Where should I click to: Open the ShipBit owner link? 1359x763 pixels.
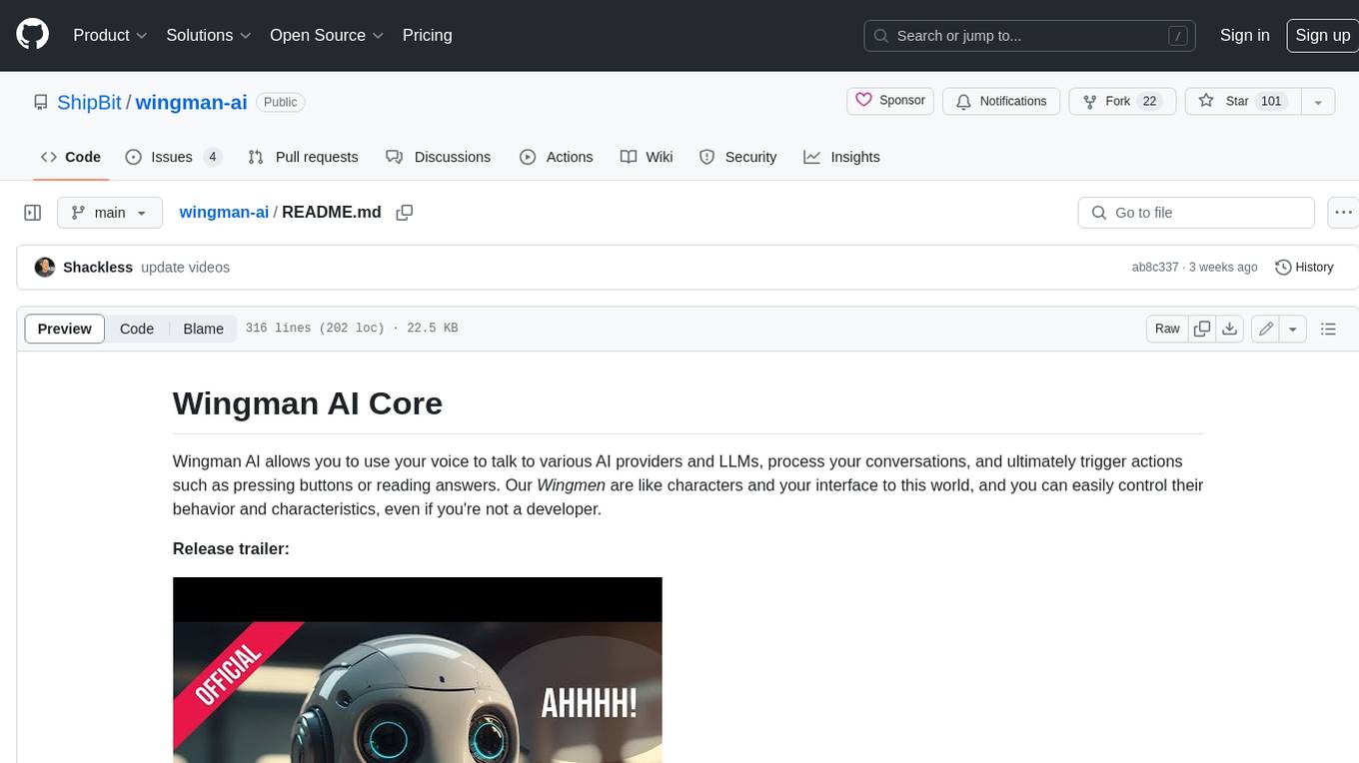point(89,102)
